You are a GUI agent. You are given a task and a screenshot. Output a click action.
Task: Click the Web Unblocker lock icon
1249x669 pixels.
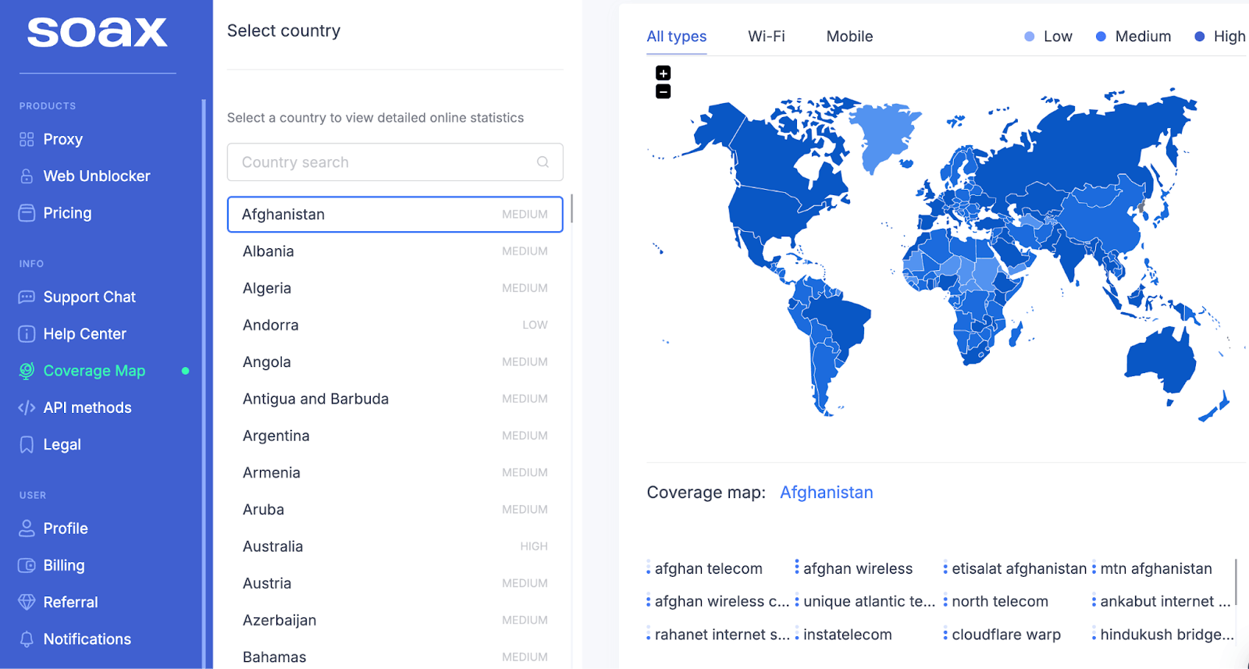click(x=27, y=176)
